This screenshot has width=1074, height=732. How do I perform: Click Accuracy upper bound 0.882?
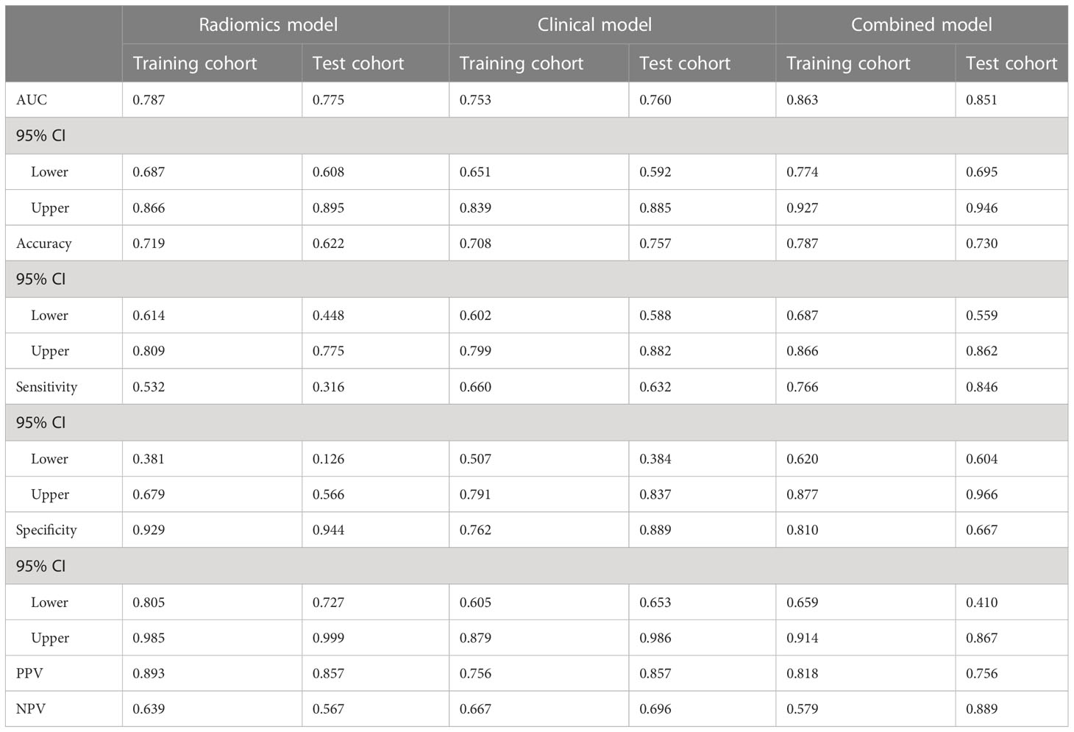(655, 352)
